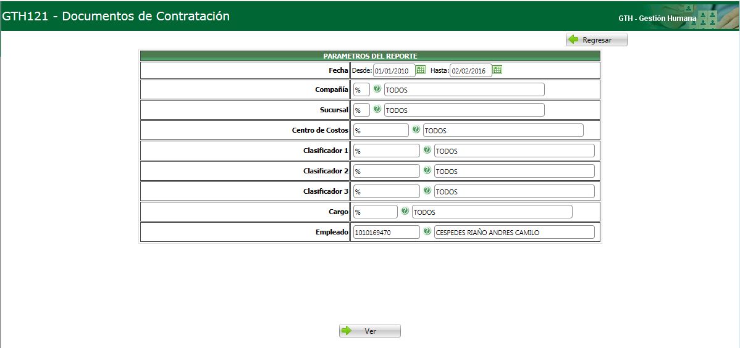Click the Empleado ID field 1010169470
Viewport: 740px width, 348px height.
tap(387, 232)
